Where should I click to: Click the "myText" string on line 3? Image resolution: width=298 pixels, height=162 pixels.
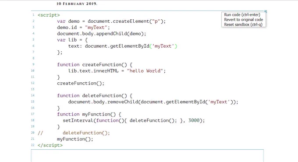pos(96,28)
